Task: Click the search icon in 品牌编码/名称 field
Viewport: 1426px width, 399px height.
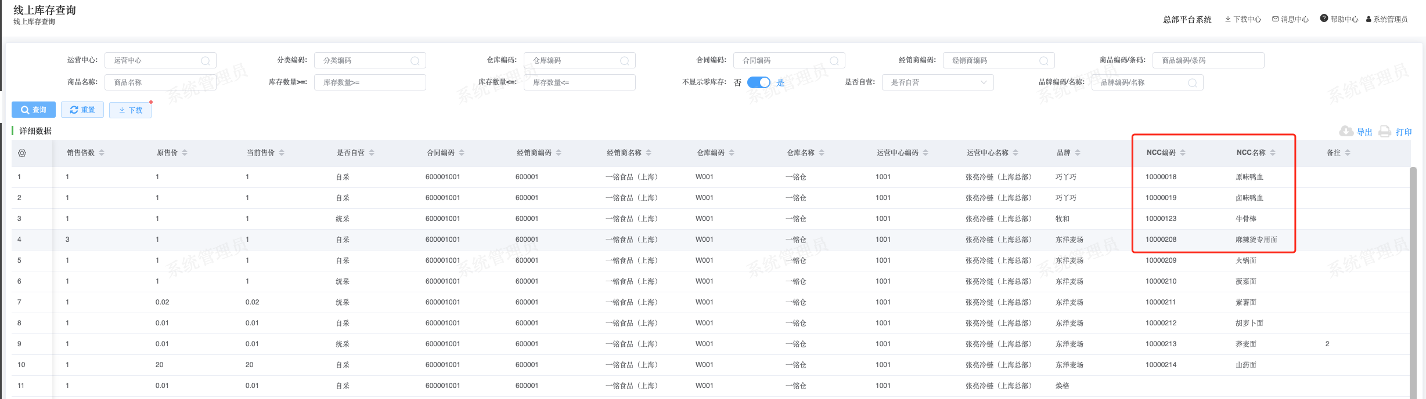Action: point(1193,83)
